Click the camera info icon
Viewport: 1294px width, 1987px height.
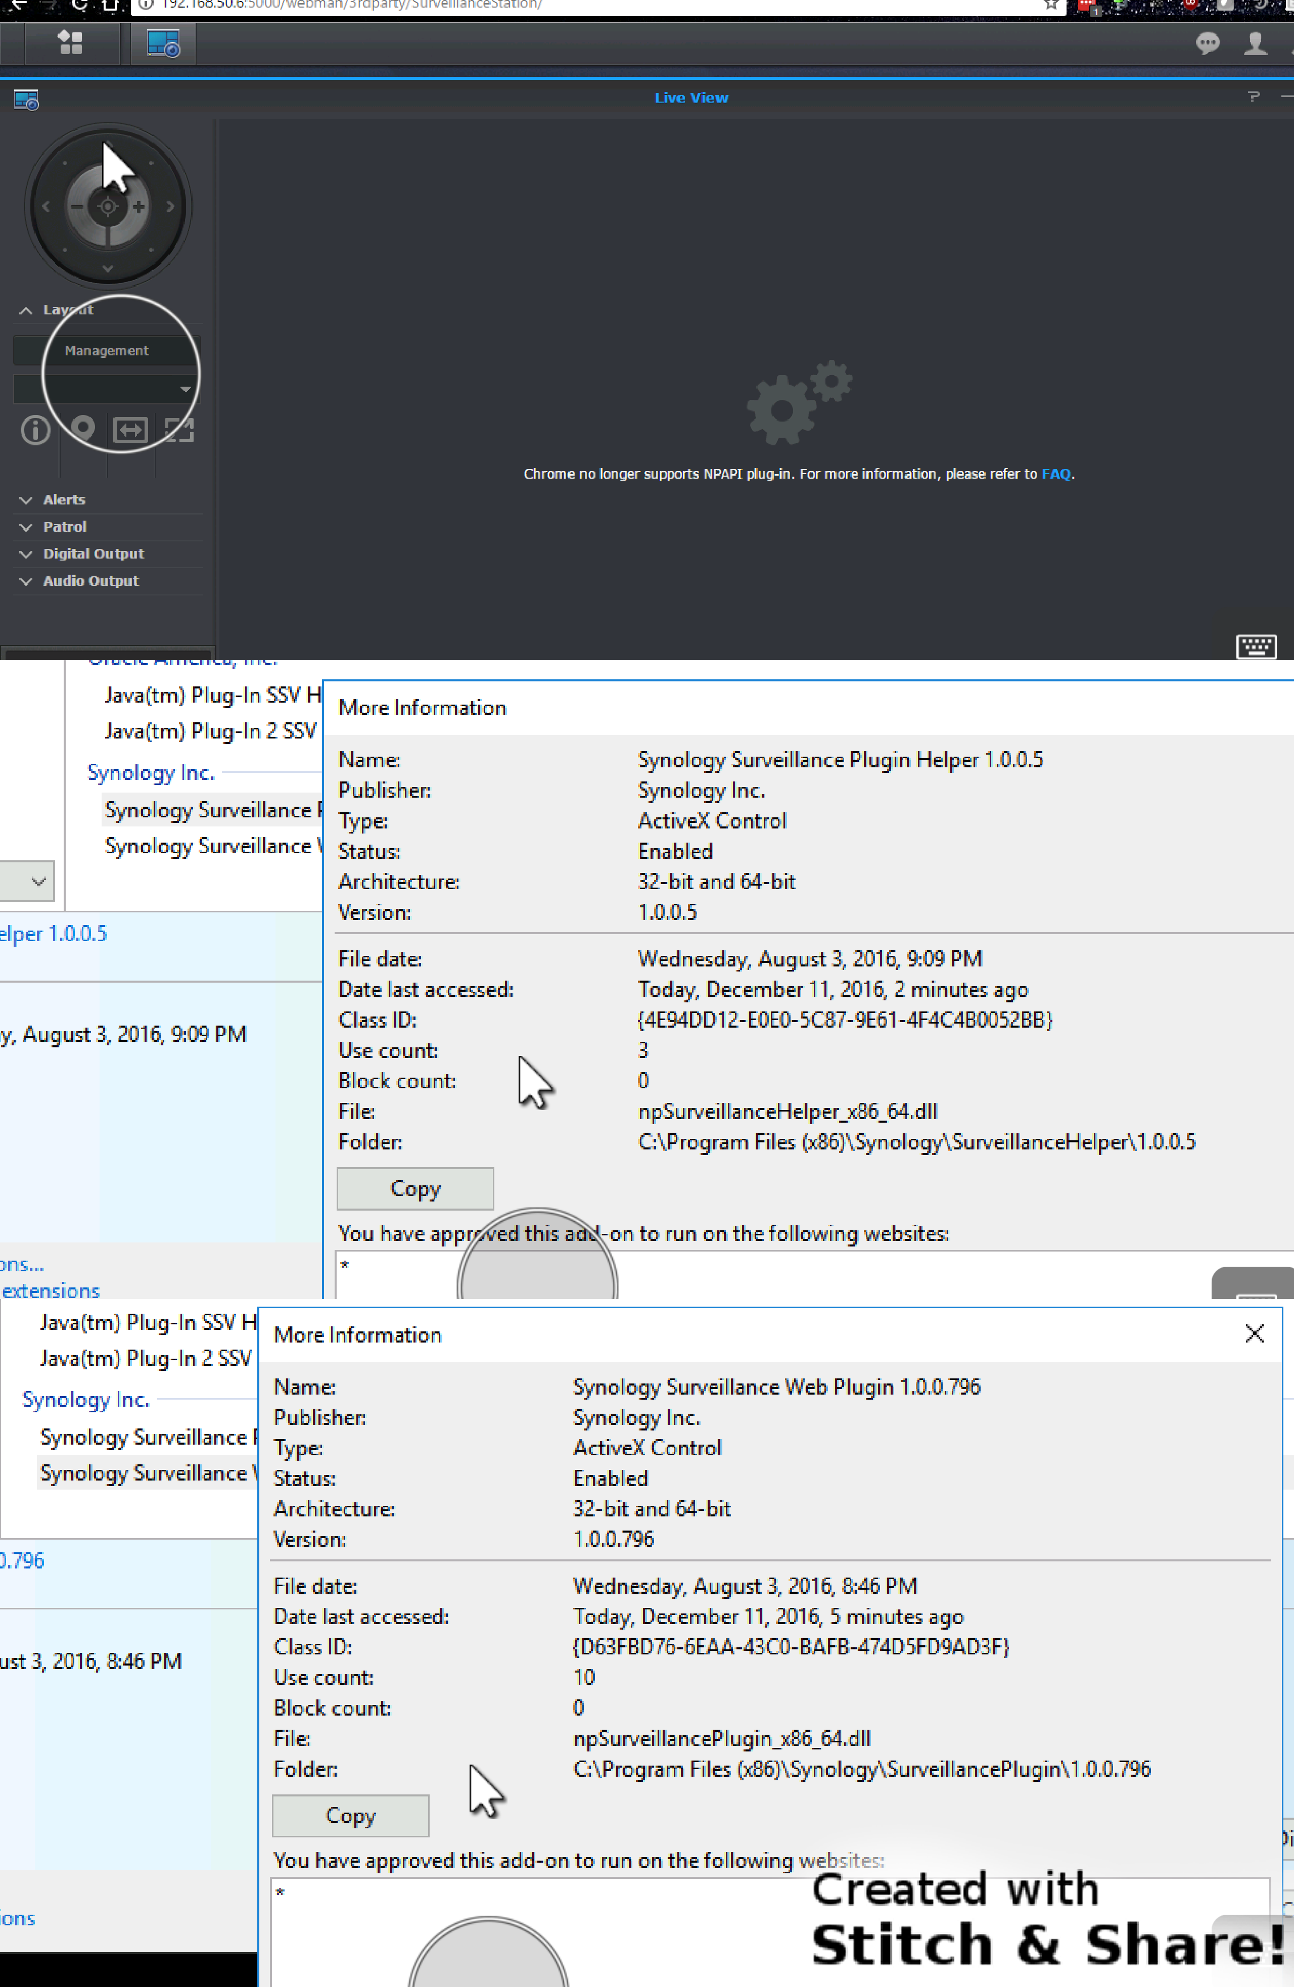click(35, 430)
